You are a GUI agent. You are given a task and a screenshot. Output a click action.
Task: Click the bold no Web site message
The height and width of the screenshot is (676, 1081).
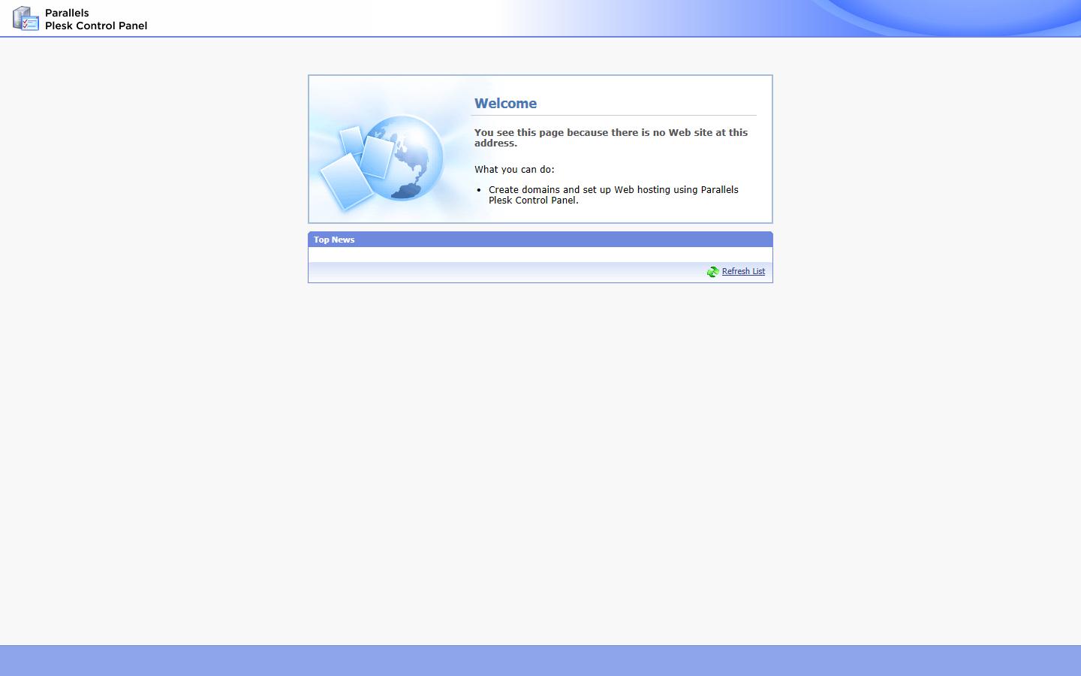pos(610,137)
